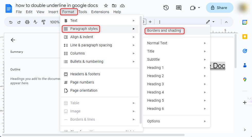This screenshot has width=252, height=137.
Task: Click the Share button
Action: pos(220,8)
